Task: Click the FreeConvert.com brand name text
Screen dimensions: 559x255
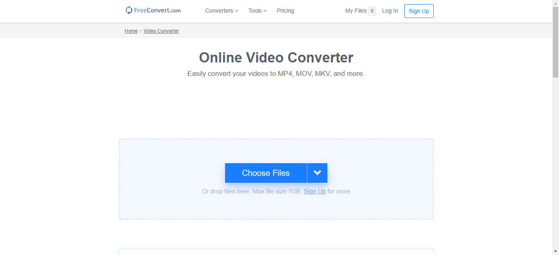Action: click(158, 11)
